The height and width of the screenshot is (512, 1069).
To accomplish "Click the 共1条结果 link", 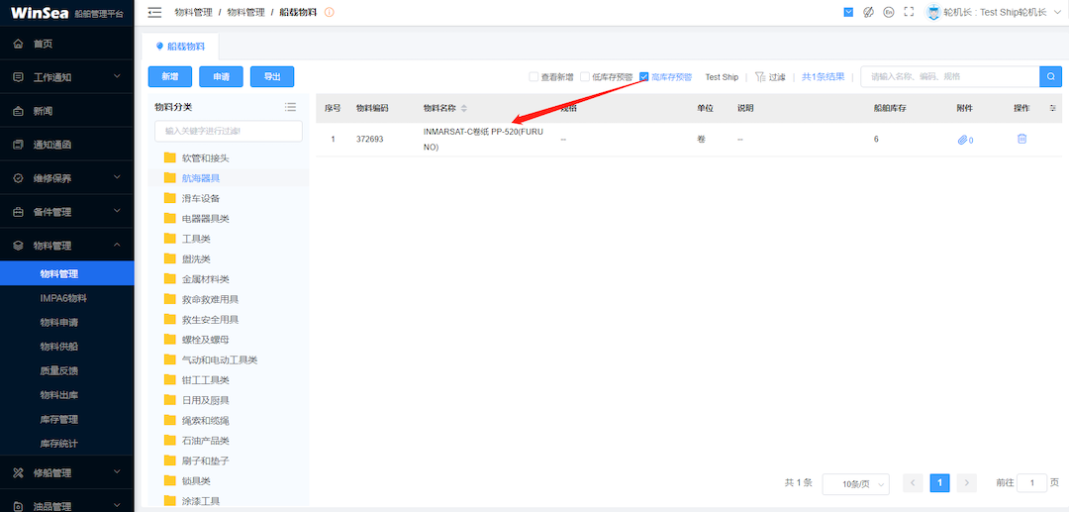I will coord(823,77).
